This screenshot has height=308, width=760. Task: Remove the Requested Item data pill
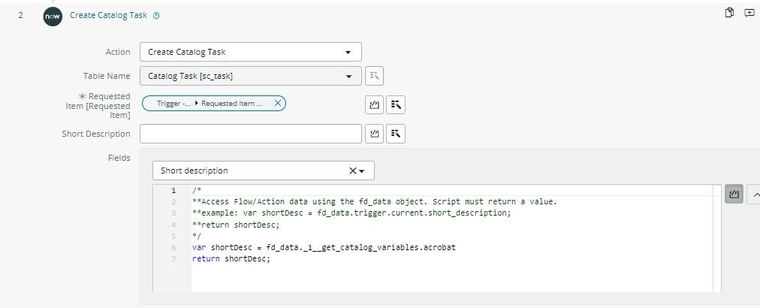[x=278, y=104]
